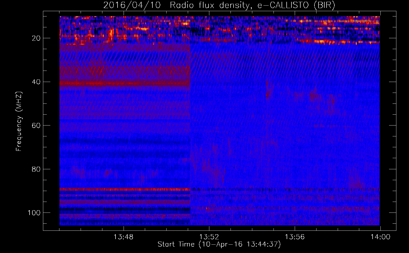Click the 13:56 time tick label
The width and height of the screenshot is (409, 253).
coord(295,237)
